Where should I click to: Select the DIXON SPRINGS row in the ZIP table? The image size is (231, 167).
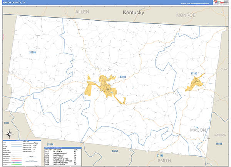tap(63, 153)
